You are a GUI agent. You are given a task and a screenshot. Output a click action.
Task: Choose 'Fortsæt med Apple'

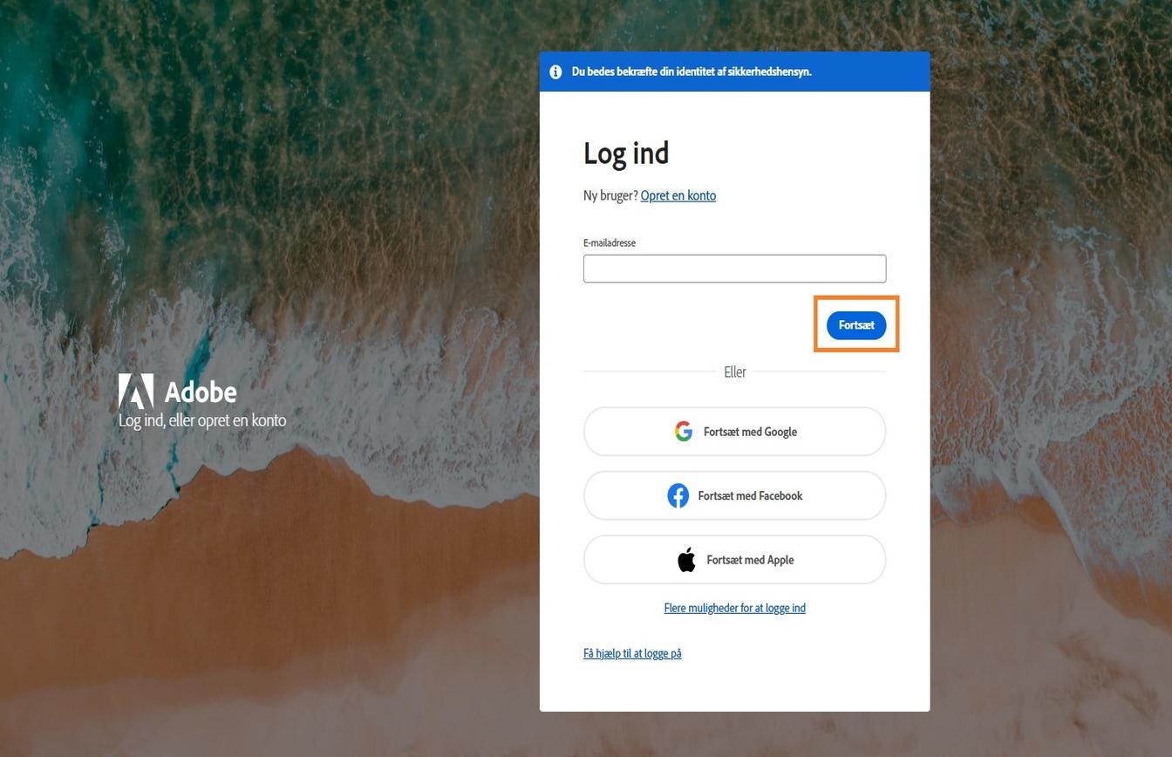[x=734, y=559]
